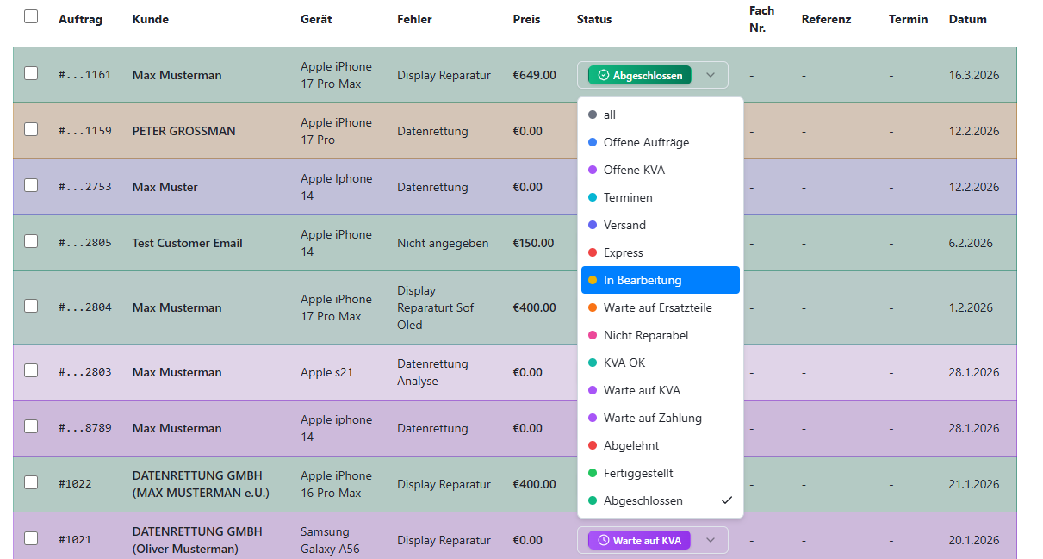Click price €150.00
The image size is (1043, 559).
click(534, 243)
